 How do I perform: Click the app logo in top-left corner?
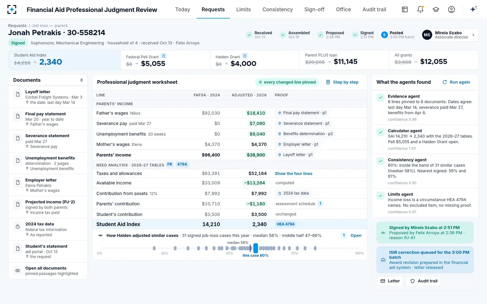(x=12, y=9)
